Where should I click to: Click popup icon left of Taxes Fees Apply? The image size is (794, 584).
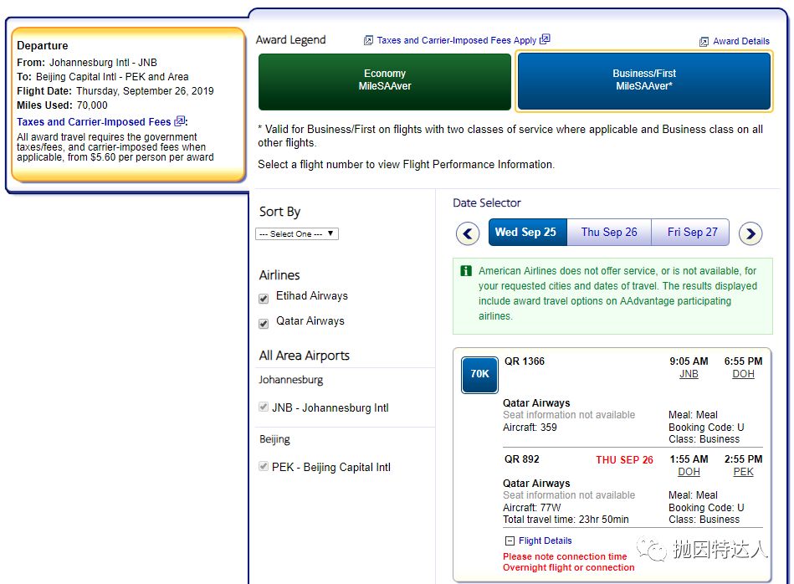click(369, 40)
